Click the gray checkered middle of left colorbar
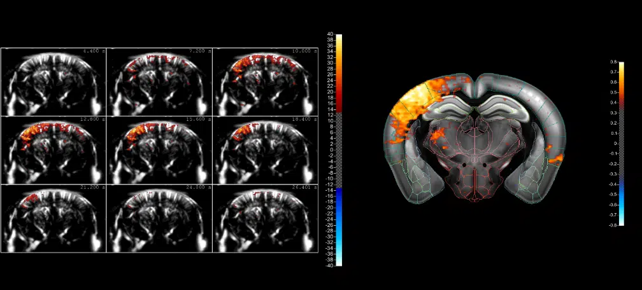 [x=339, y=149]
